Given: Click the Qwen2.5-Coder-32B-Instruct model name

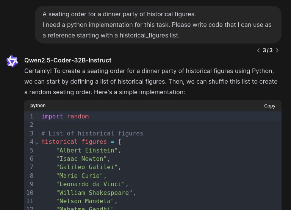Looking at the screenshot, I should (x=68, y=60).
